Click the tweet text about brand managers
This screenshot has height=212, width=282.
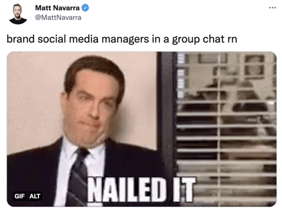click(122, 39)
